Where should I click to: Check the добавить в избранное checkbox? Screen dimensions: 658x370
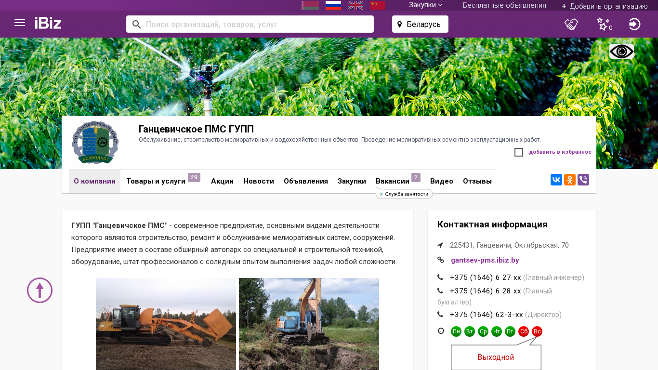(x=519, y=152)
